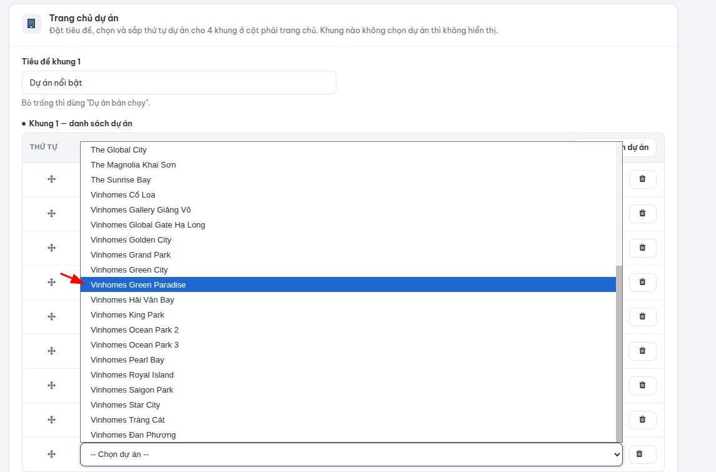Delete the first project row with trash icon

[642, 179]
